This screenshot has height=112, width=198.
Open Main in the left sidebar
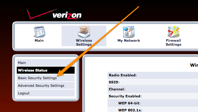(46, 63)
